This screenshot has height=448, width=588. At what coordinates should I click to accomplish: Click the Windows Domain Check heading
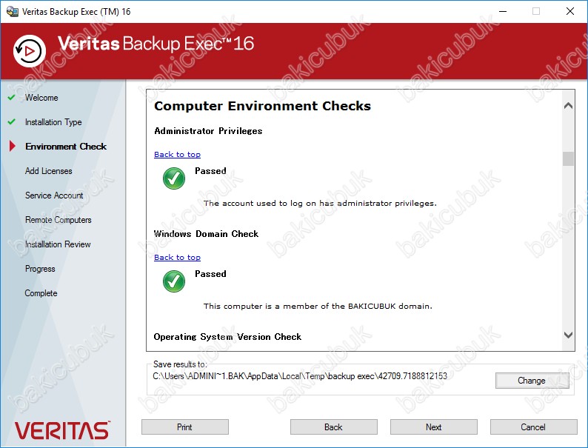tap(207, 234)
